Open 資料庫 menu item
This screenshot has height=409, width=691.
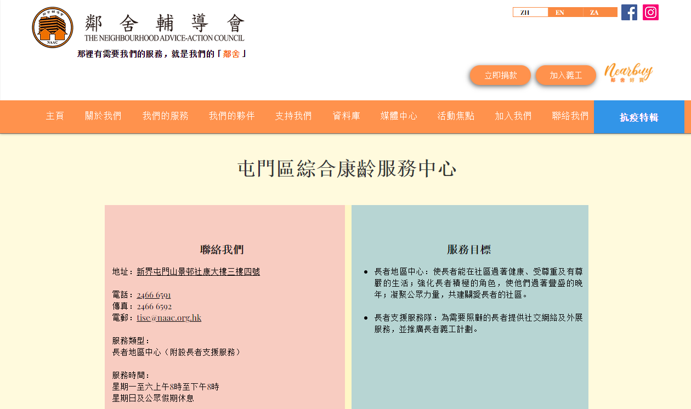(346, 116)
